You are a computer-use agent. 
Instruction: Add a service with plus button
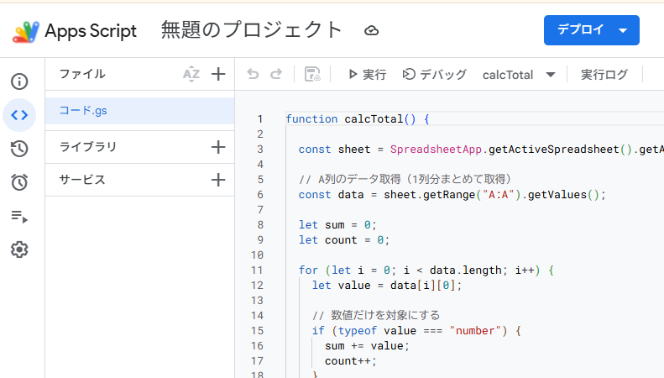218,180
